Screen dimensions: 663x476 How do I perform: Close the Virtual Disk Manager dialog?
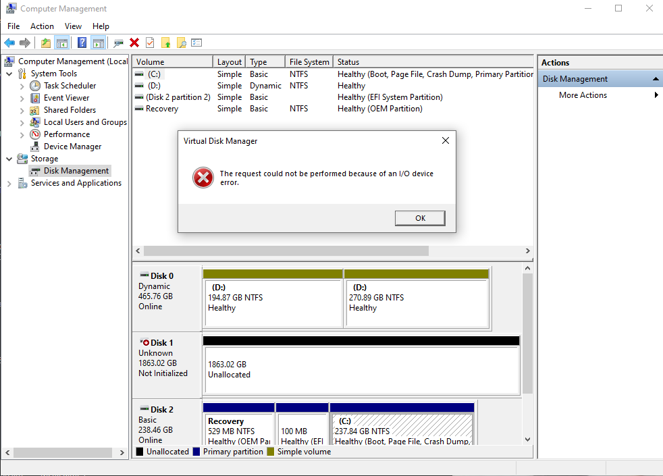[x=445, y=140]
